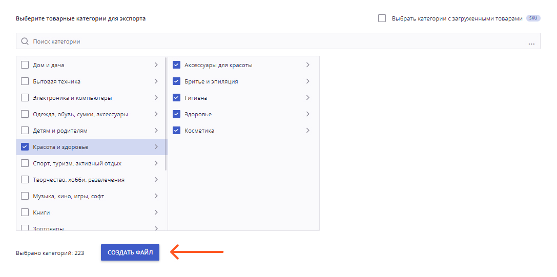The height and width of the screenshot is (277, 557).
Task: Uncheck the Косметика subcategory checkbox
Action: pos(177,131)
